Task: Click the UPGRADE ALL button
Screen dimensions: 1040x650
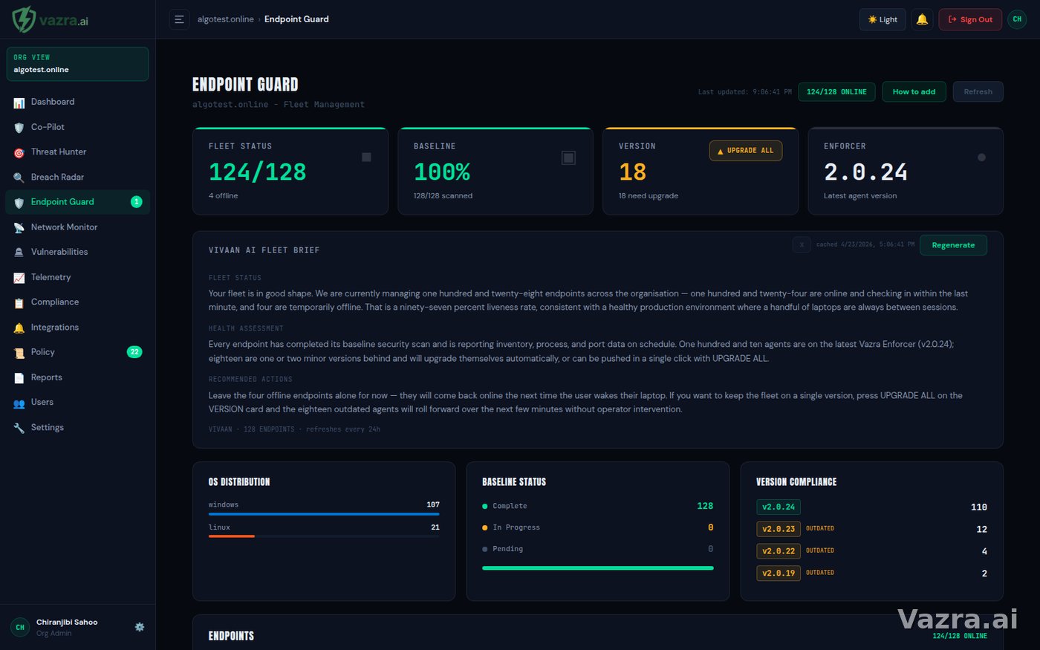Action: pyautogui.click(x=745, y=151)
